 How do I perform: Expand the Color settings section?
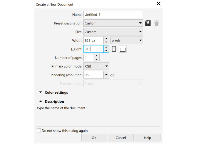click(x=41, y=93)
